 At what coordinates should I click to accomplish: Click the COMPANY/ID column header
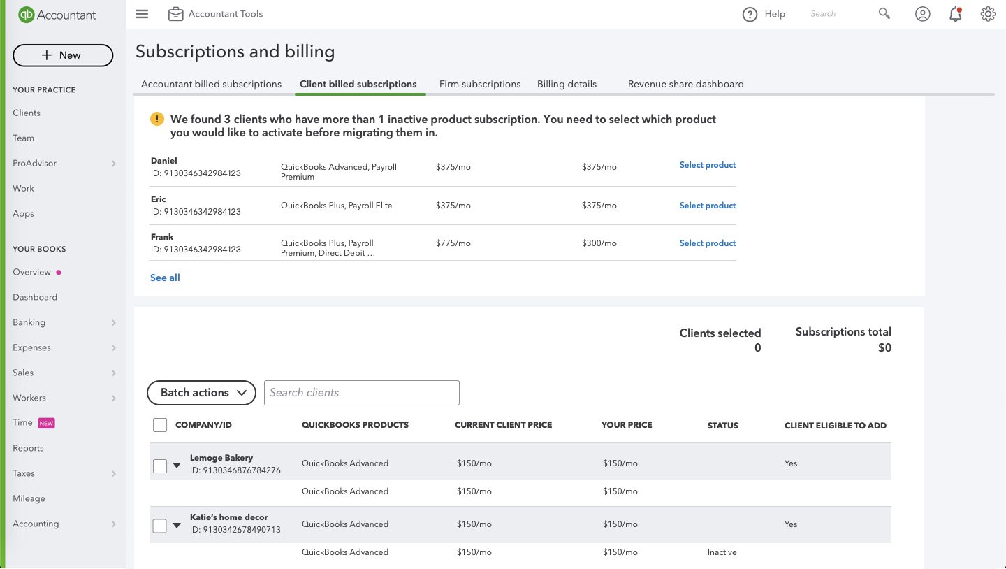(203, 425)
